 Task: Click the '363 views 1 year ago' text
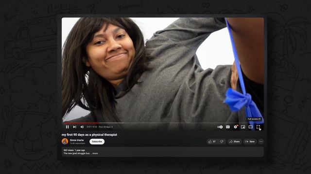tap(74, 150)
